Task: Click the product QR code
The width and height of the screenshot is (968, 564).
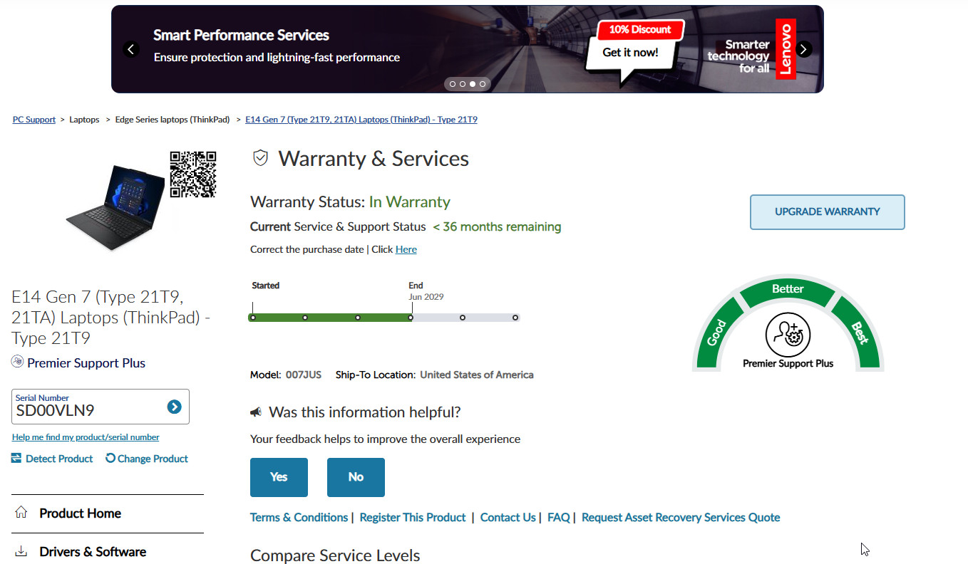Action: coord(193,174)
